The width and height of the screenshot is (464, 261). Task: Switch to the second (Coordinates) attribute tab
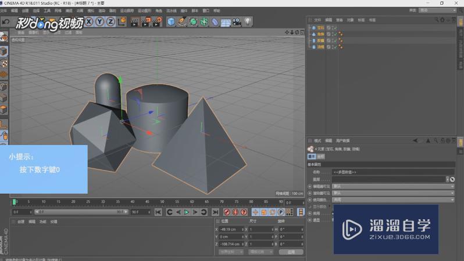coord(320,157)
